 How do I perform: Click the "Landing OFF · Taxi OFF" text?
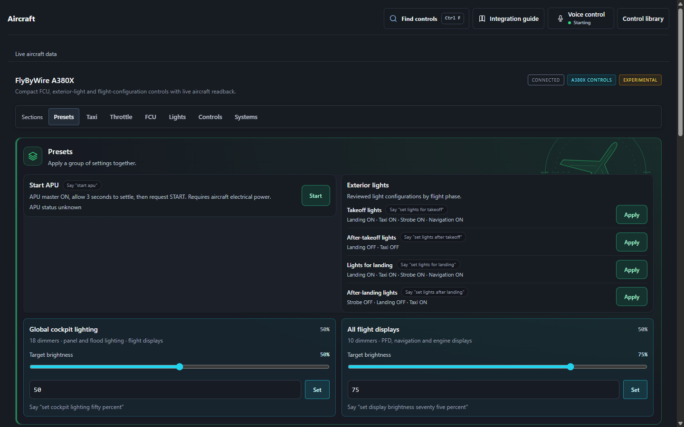(373, 247)
